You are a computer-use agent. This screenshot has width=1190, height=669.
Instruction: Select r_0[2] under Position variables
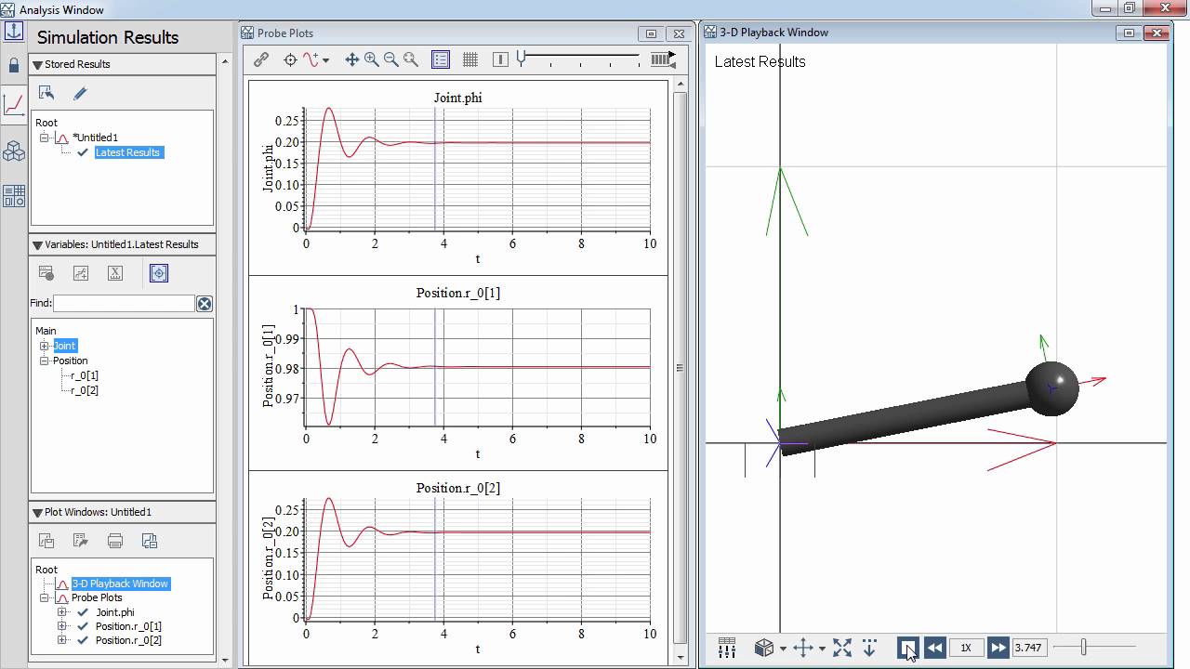[x=85, y=390]
